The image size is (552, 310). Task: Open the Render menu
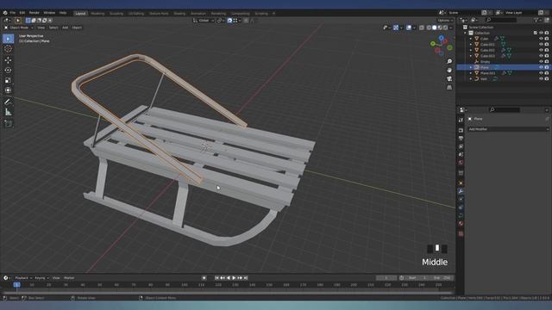(34, 13)
